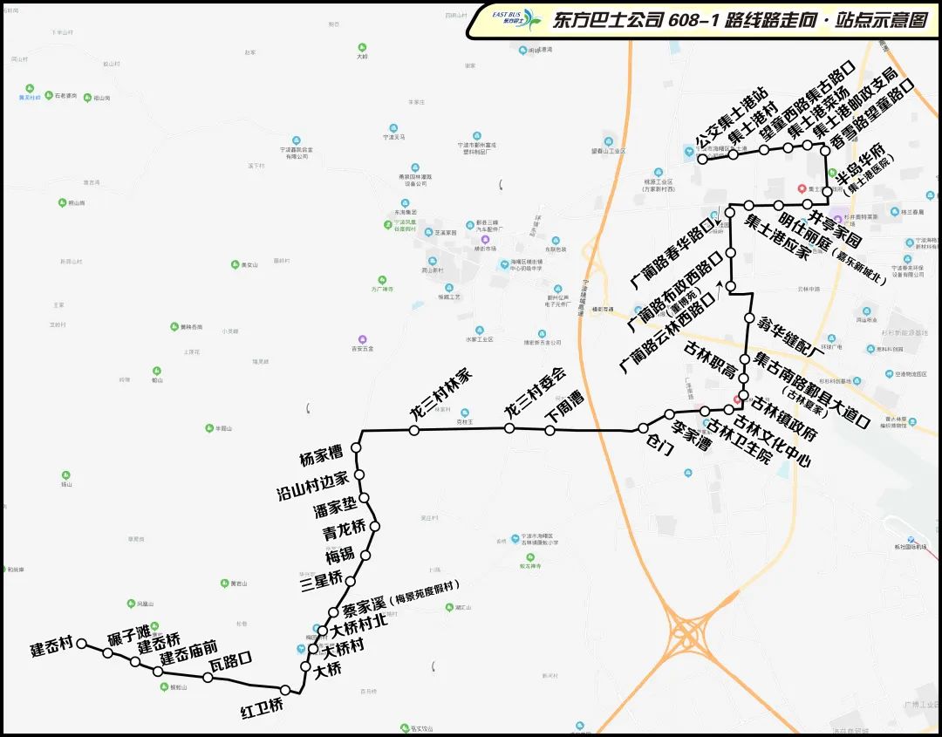Select the 公交集土港站 terminal stop circle
Screen dimensions: 942x737
[x=702, y=159]
